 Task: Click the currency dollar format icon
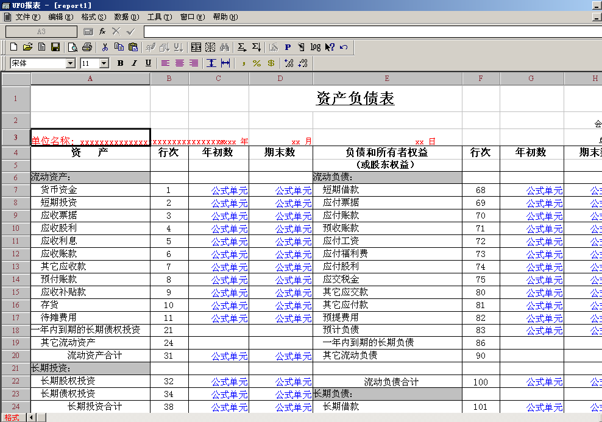click(271, 63)
